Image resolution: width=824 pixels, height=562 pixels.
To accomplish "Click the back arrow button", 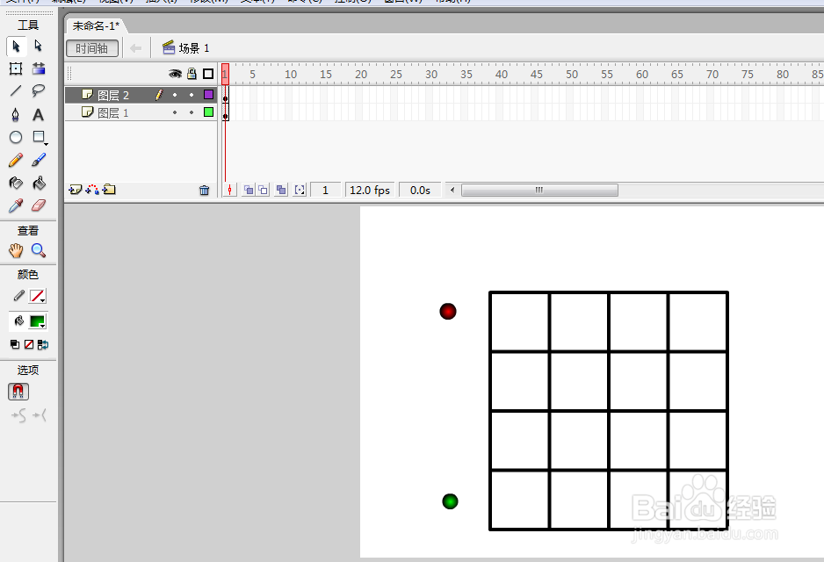I will point(135,48).
